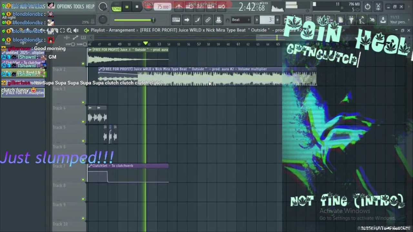Select the Track 10 header label
Screen dimensions: 413x232
[x=60, y=224]
